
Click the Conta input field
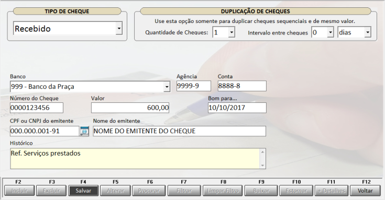coord(242,86)
